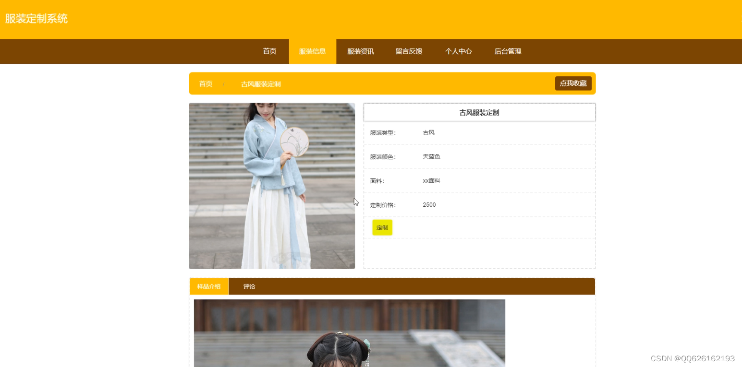Click the 服装定制系统 site title
742x367 pixels.
[36, 19]
